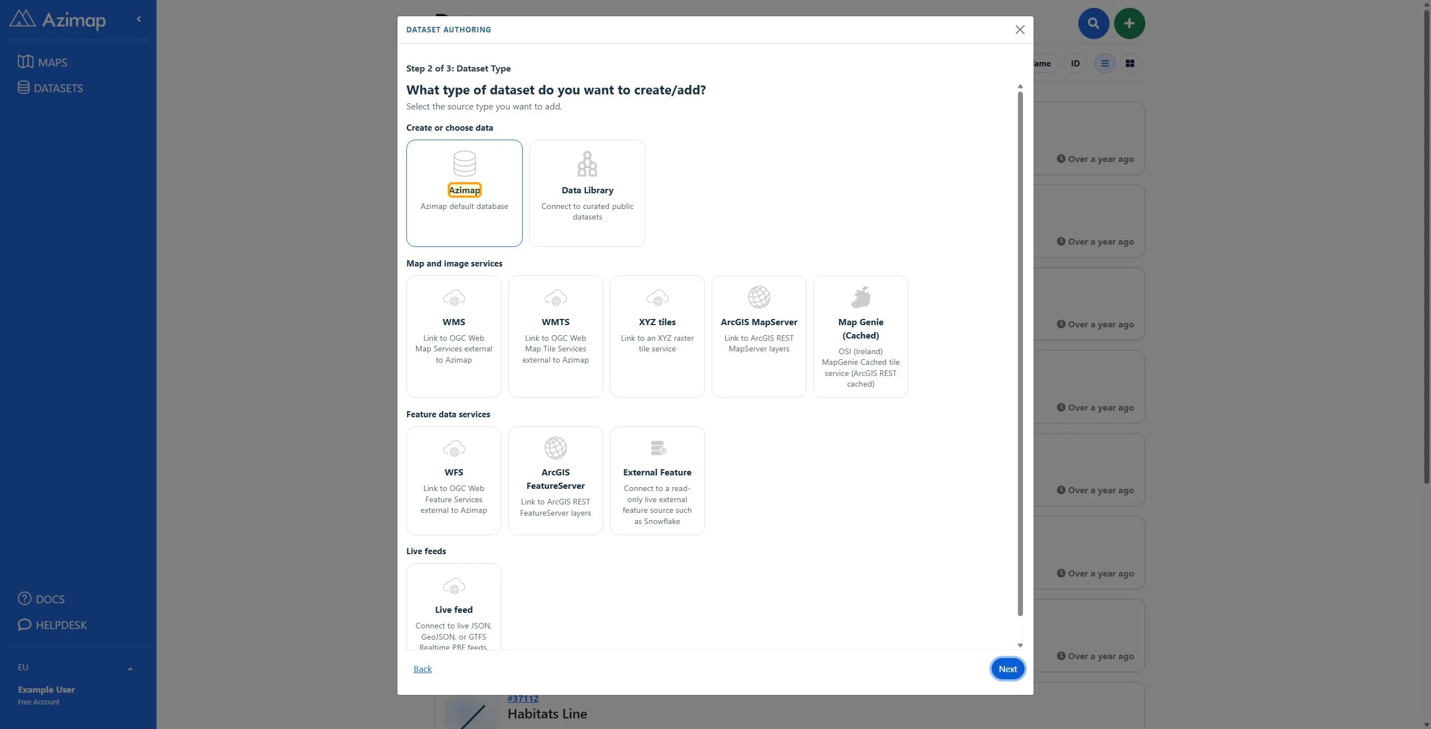This screenshot has height=729, width=1431.
Task: Click the WMS card title
Action: pos(454,322)
